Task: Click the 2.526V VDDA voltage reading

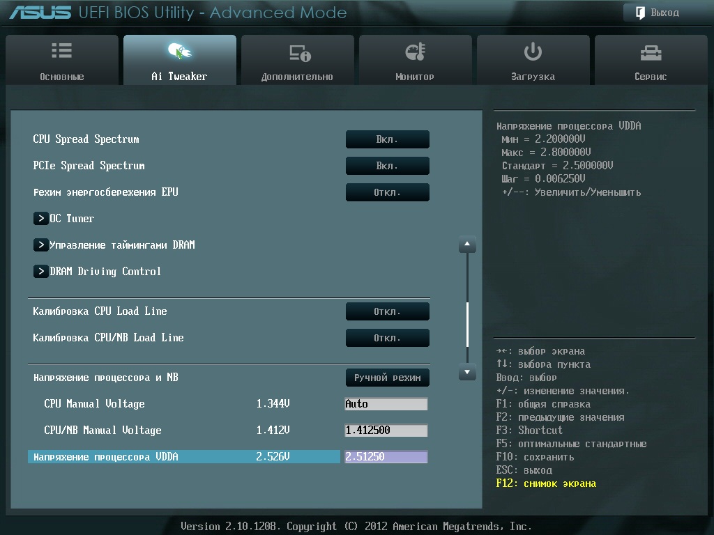Action: pos(273,456)
